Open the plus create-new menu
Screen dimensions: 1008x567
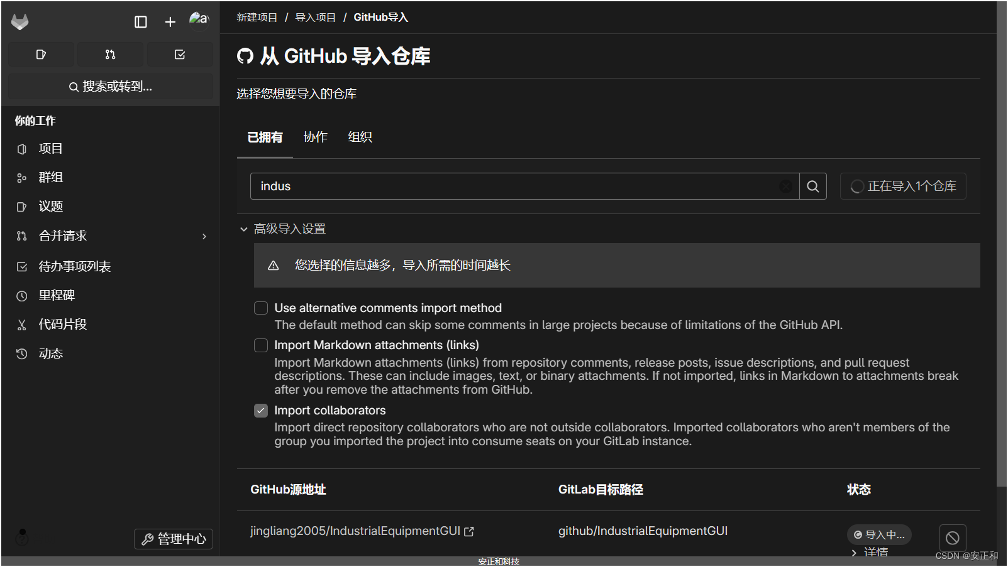pos(170,22)
